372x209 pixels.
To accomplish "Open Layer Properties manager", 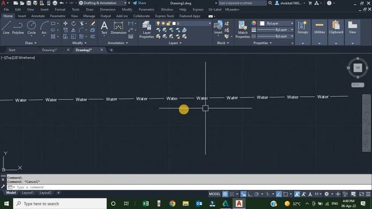I will pos(146,30).
